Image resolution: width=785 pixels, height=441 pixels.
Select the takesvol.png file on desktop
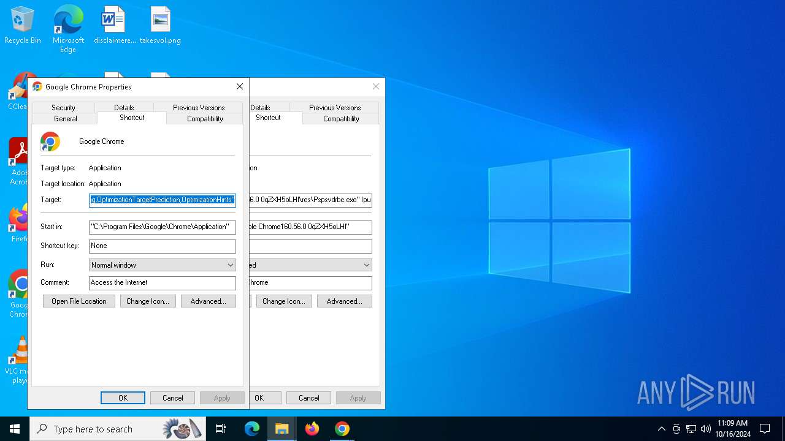click(x=160, y=26)
